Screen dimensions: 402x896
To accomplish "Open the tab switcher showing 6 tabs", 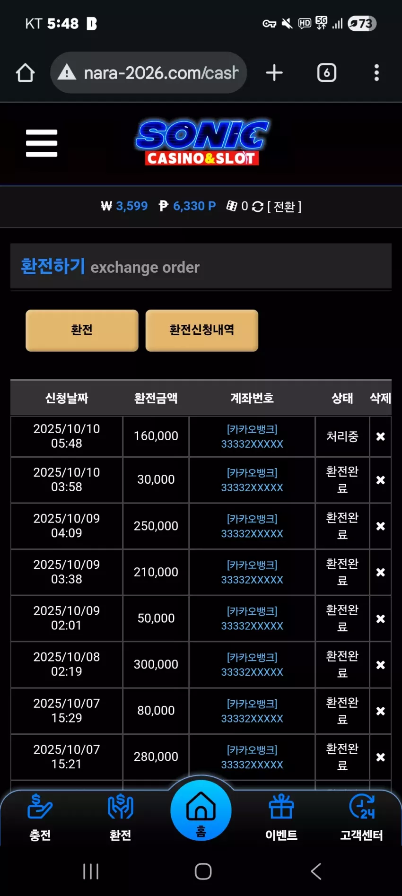I will [326, 73].
